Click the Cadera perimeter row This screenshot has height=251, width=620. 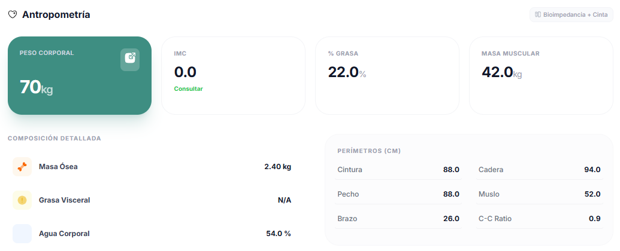pos(539,170)
